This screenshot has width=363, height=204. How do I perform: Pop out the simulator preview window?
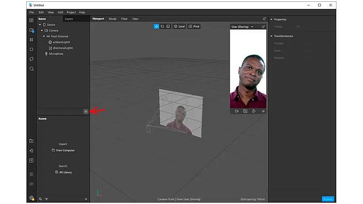pos(263,27)
